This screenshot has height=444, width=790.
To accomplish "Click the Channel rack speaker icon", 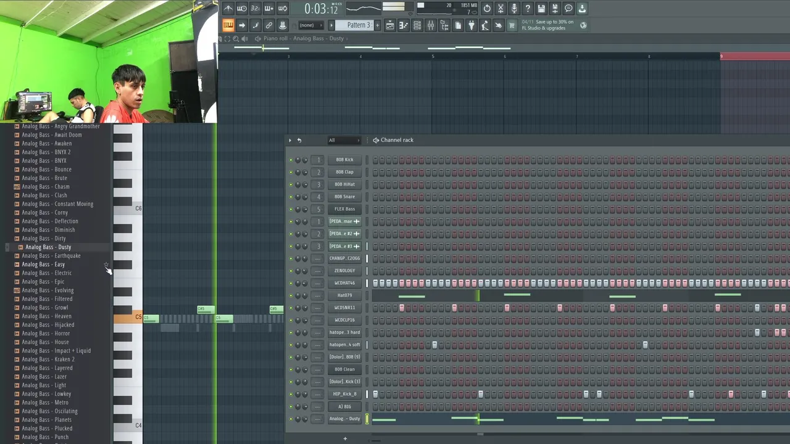I will click(375, 140).
